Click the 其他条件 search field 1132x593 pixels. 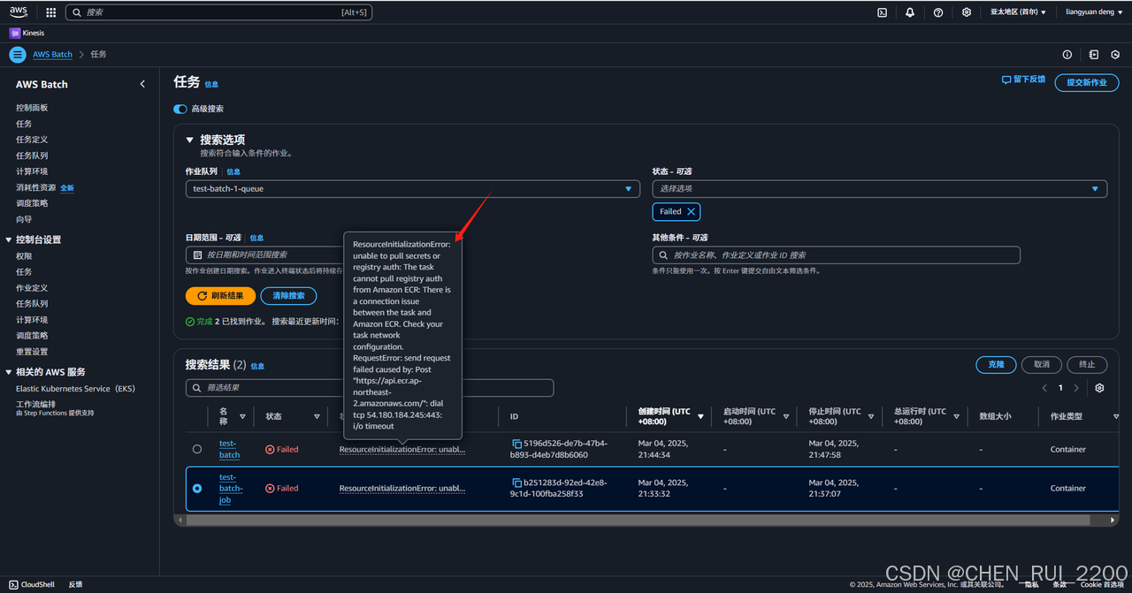click(x=836, y=255)
